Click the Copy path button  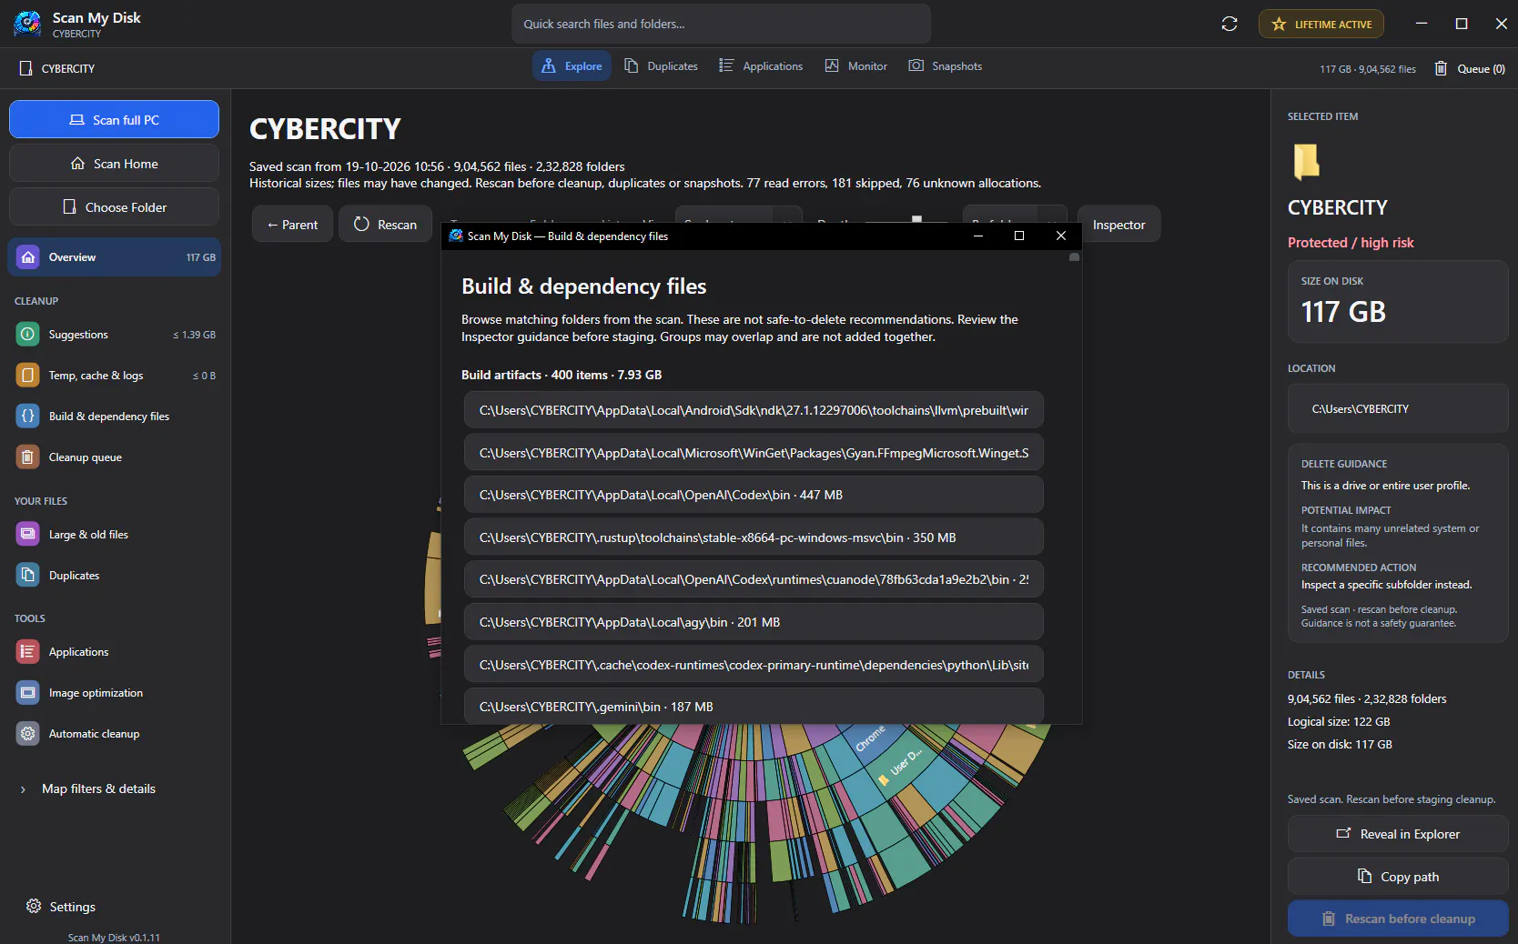click(1398, 877)
